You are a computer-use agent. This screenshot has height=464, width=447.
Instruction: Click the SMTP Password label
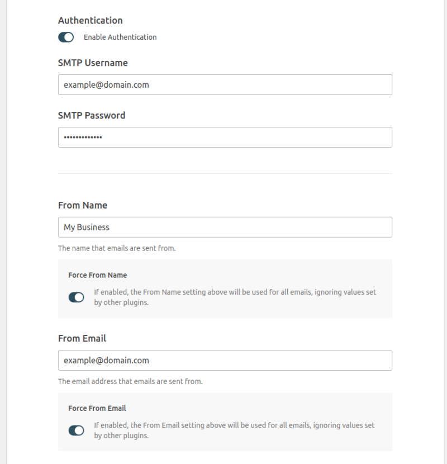[x=92, y=115]
